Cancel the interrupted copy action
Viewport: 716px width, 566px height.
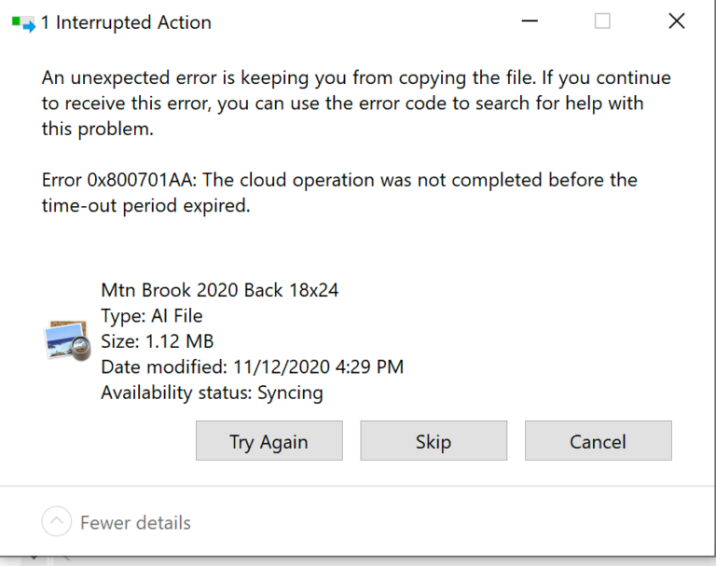(x=598, y=441)
